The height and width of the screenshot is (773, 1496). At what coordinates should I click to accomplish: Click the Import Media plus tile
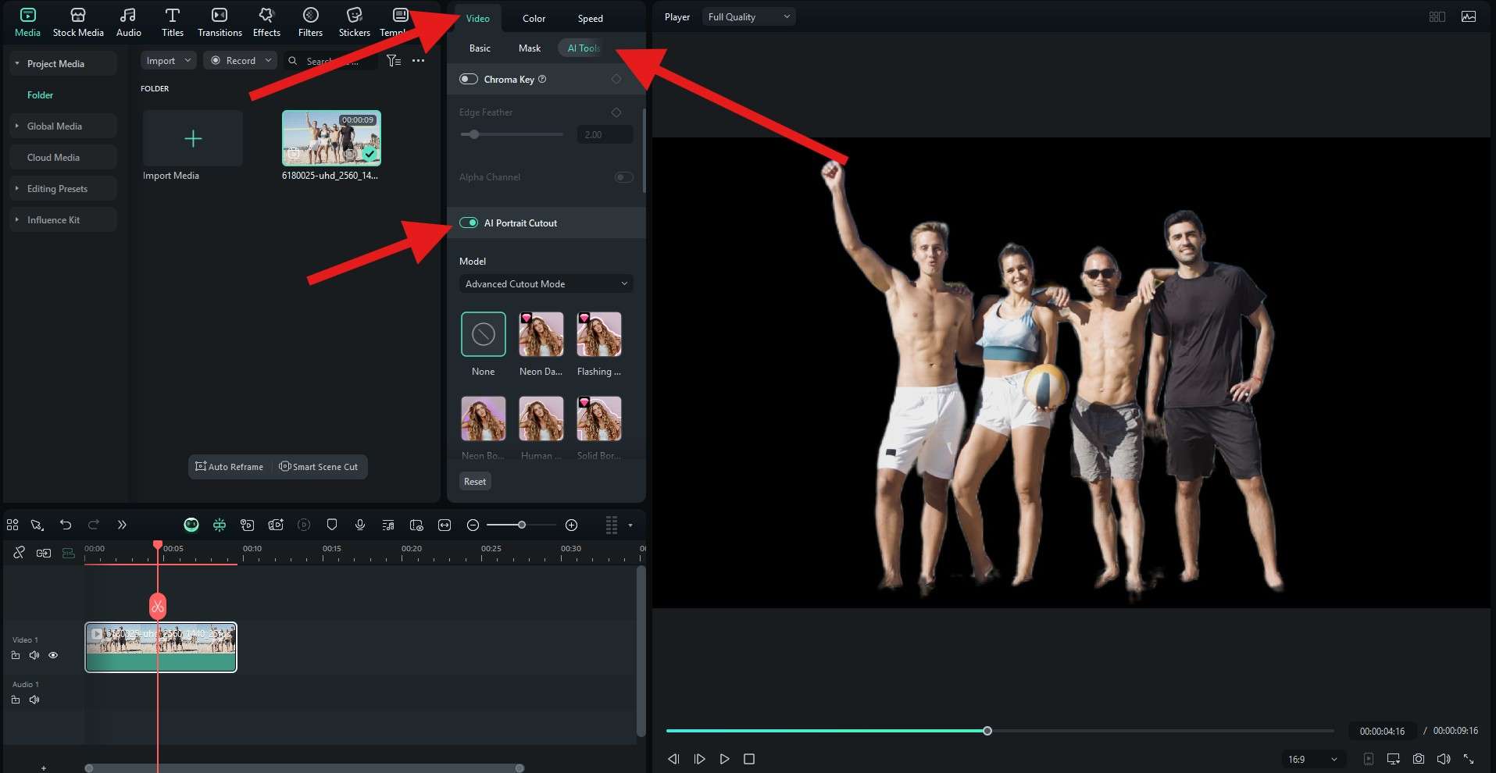pyautogui.click(x=193, y=138)
